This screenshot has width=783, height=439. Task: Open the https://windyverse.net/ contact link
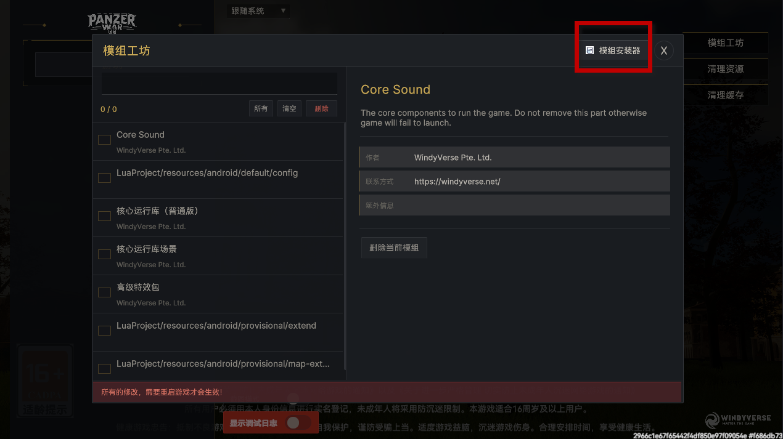click(457, 182)
